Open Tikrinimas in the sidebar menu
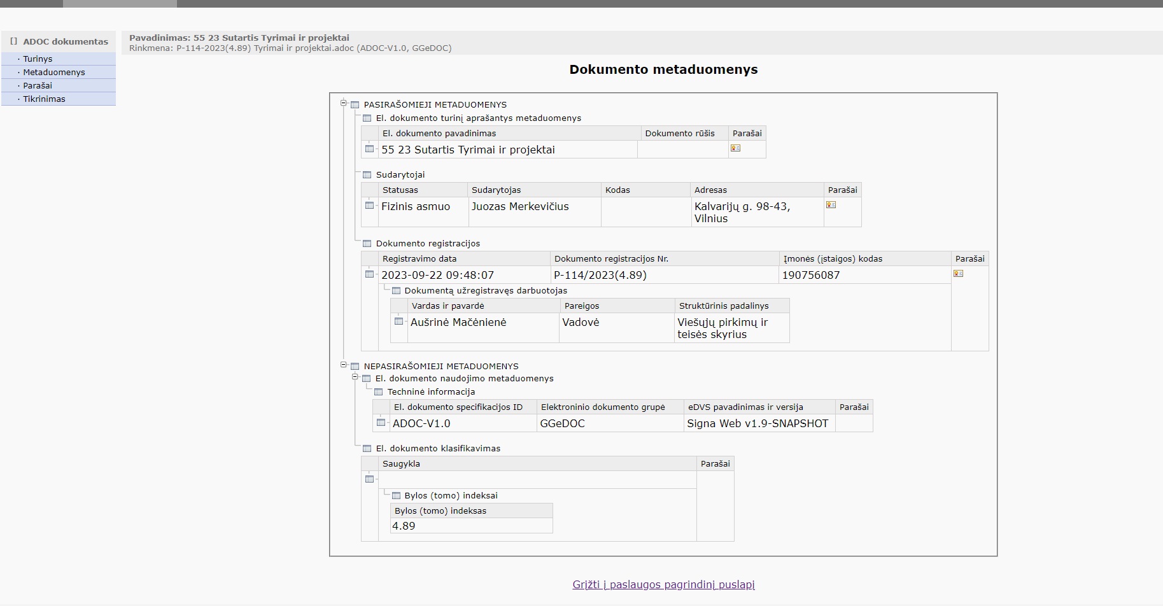This screenshot has width=1163, height=606. [44, 99]
